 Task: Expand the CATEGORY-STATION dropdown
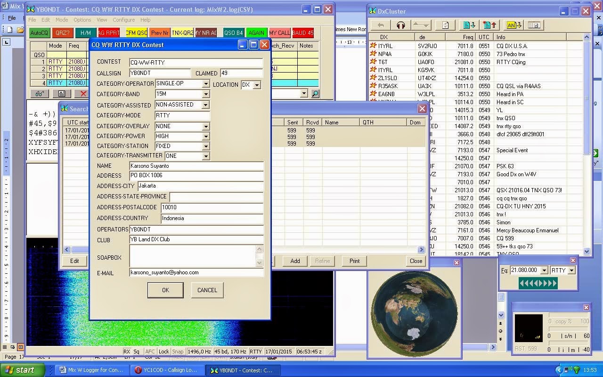pyautogui.click(x=206, y=146)
